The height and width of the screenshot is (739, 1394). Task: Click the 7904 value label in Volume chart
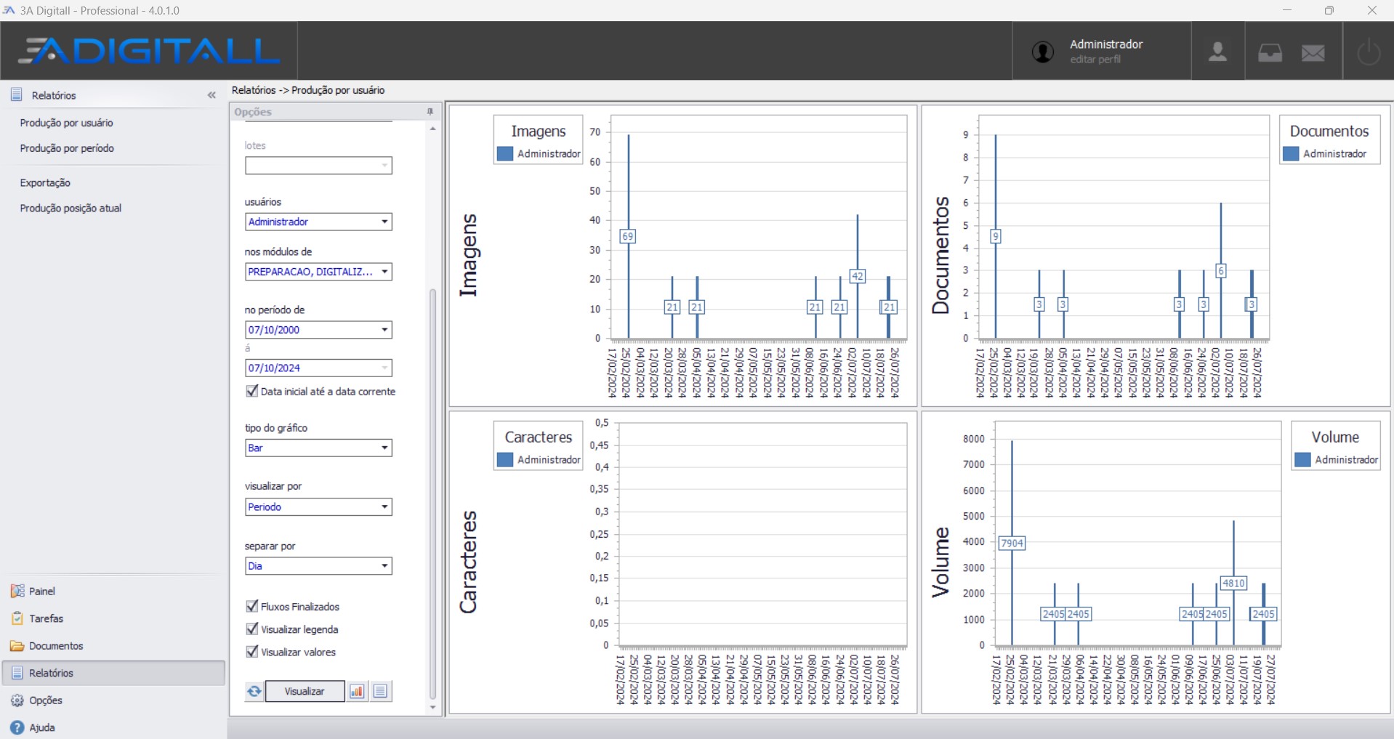(1012, 543)
